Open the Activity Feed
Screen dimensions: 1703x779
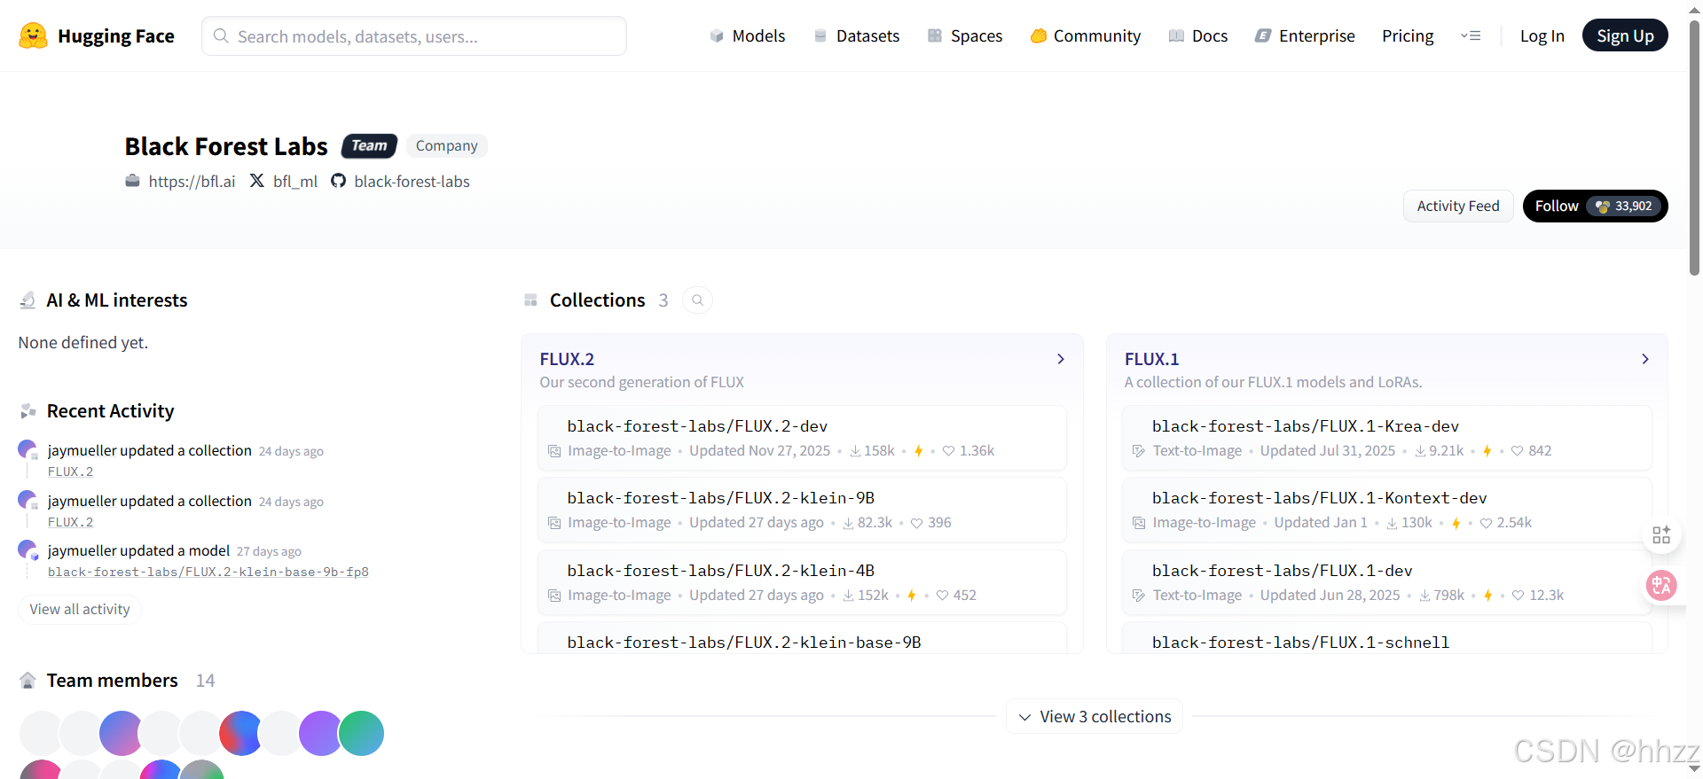1458,206
